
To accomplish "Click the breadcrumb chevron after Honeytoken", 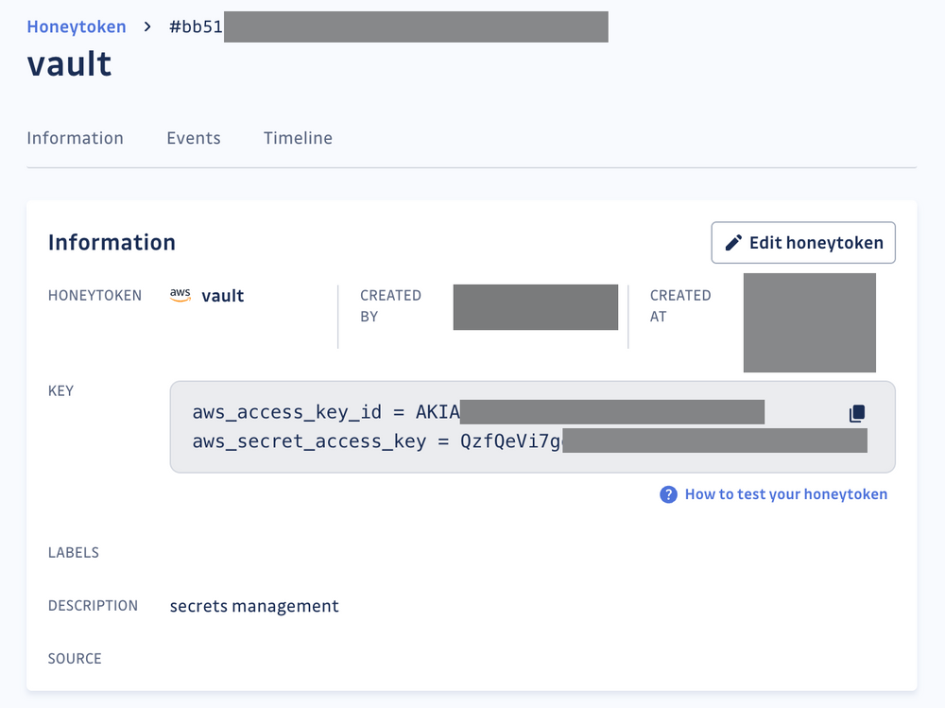I will click(146, 26).
